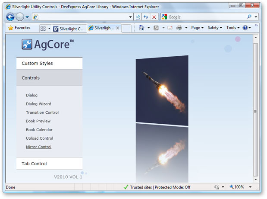Click the Print icon in toolbar
Image resolution: width=267 pixels, height=199 pixels.
(179, 28)
